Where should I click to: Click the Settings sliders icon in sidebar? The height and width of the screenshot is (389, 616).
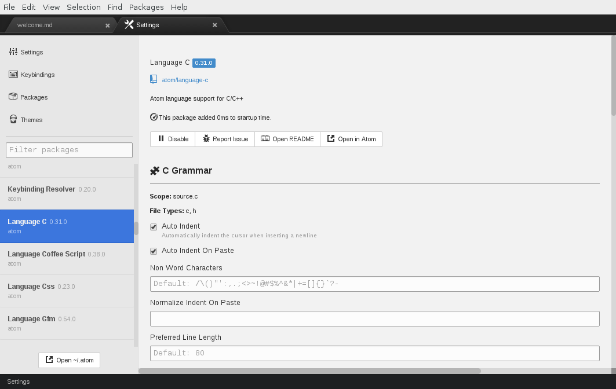pyautogui.click(x=13, y=52)
